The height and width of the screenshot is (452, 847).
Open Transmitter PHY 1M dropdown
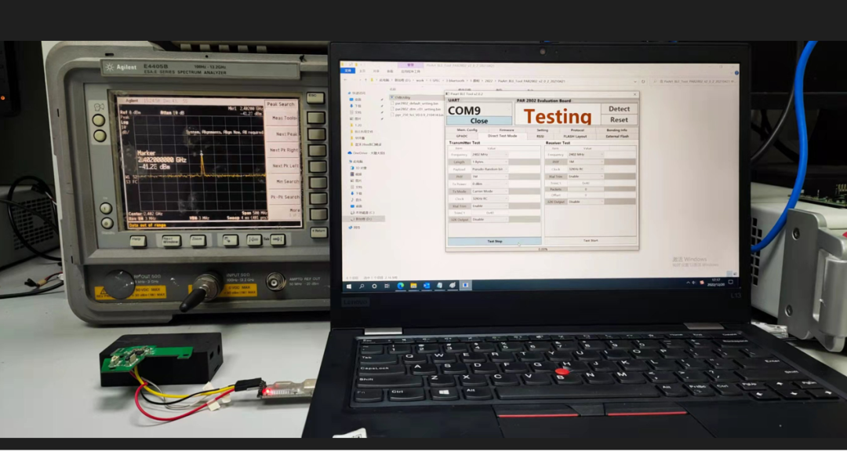(x=490, y=177)
